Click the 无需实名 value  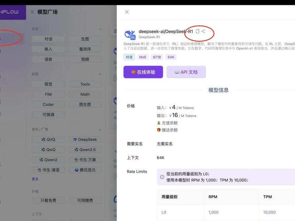click(164, 144)
